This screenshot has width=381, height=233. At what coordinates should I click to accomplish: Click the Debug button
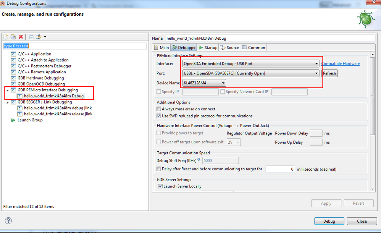329,221
